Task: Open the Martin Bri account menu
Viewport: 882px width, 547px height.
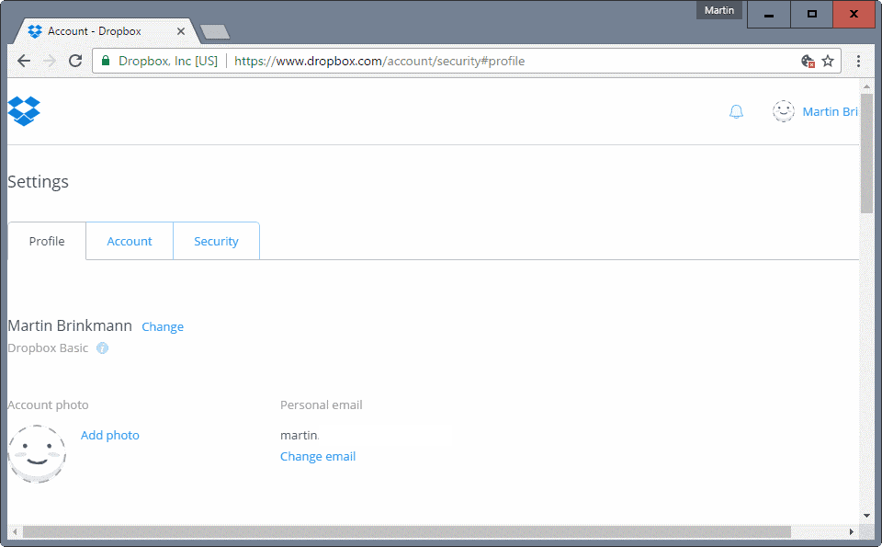Action: 830,111
